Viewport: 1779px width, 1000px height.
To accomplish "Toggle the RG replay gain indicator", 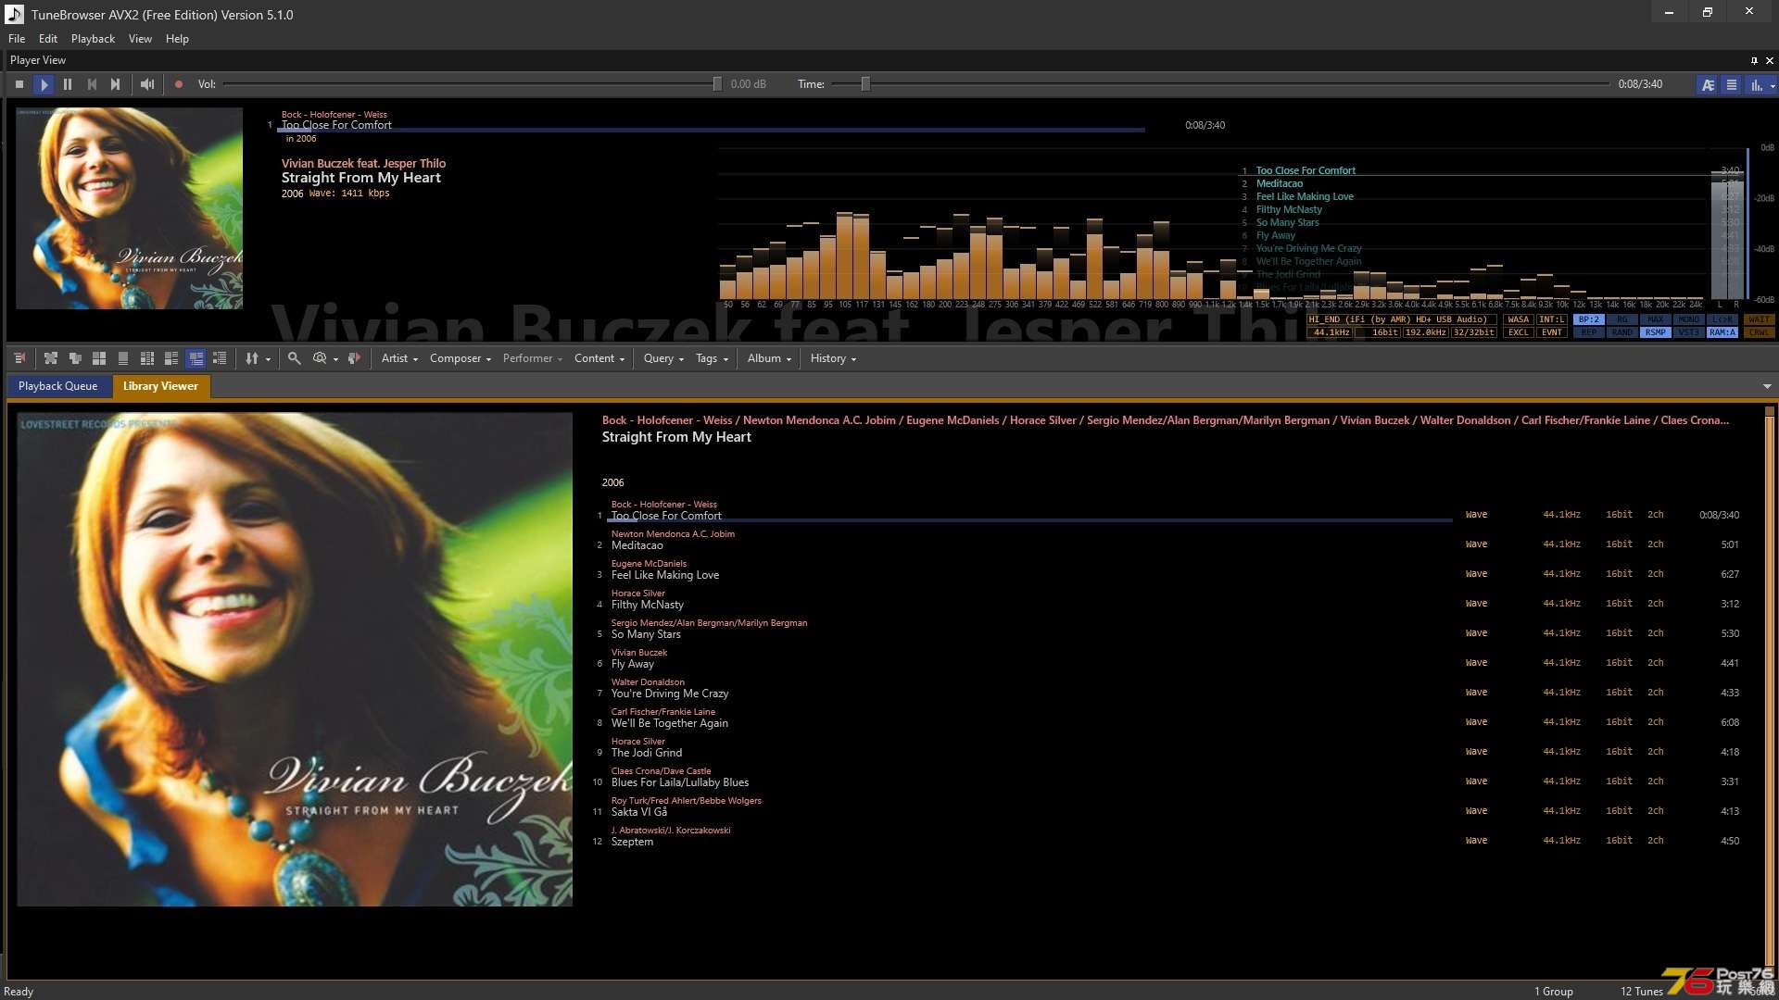I will coord(1622,319).
